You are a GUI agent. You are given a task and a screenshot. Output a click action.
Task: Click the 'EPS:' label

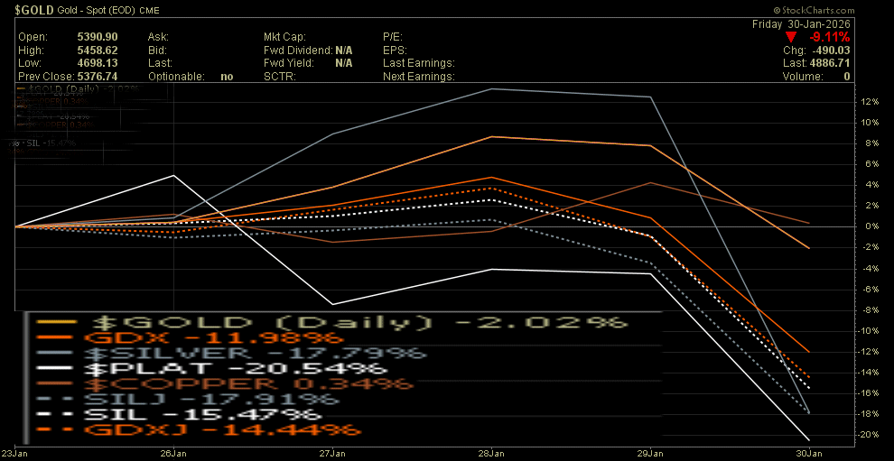(394, 51)
